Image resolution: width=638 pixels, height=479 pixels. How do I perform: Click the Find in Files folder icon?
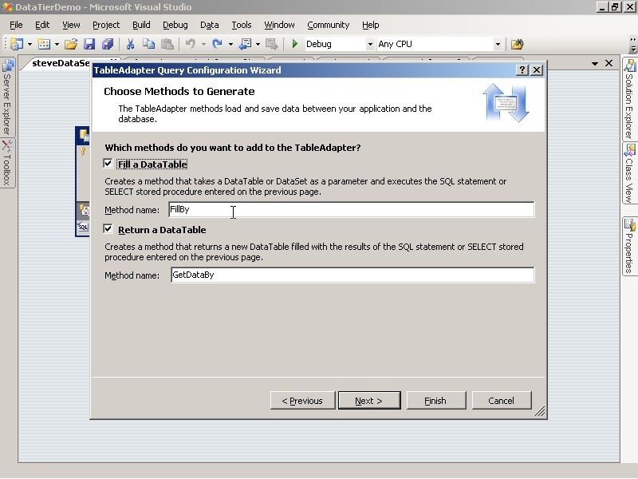(517, 44)
